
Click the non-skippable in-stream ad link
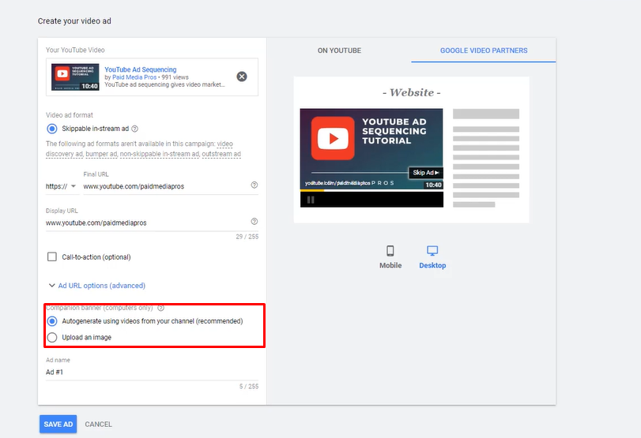pyautogui.click(x=160, y=154)
